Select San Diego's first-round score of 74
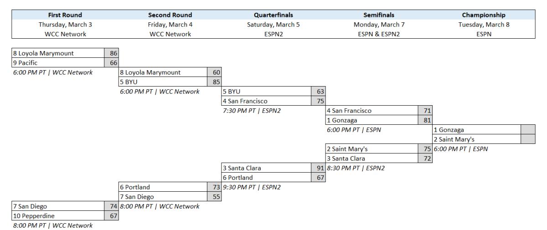This screenshot has width=547, height=230. point(111,206)
